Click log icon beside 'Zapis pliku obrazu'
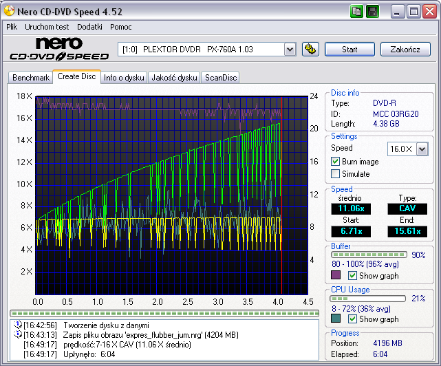Image resolution: width=441 pixels, height=366 pixels. coord(17,334)
